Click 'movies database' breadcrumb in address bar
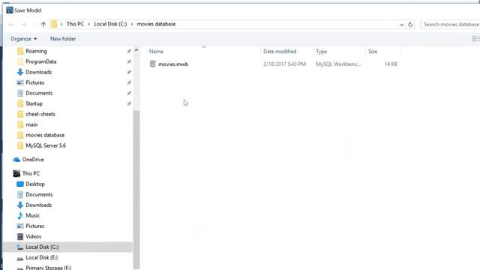 [x=156, y=24]
